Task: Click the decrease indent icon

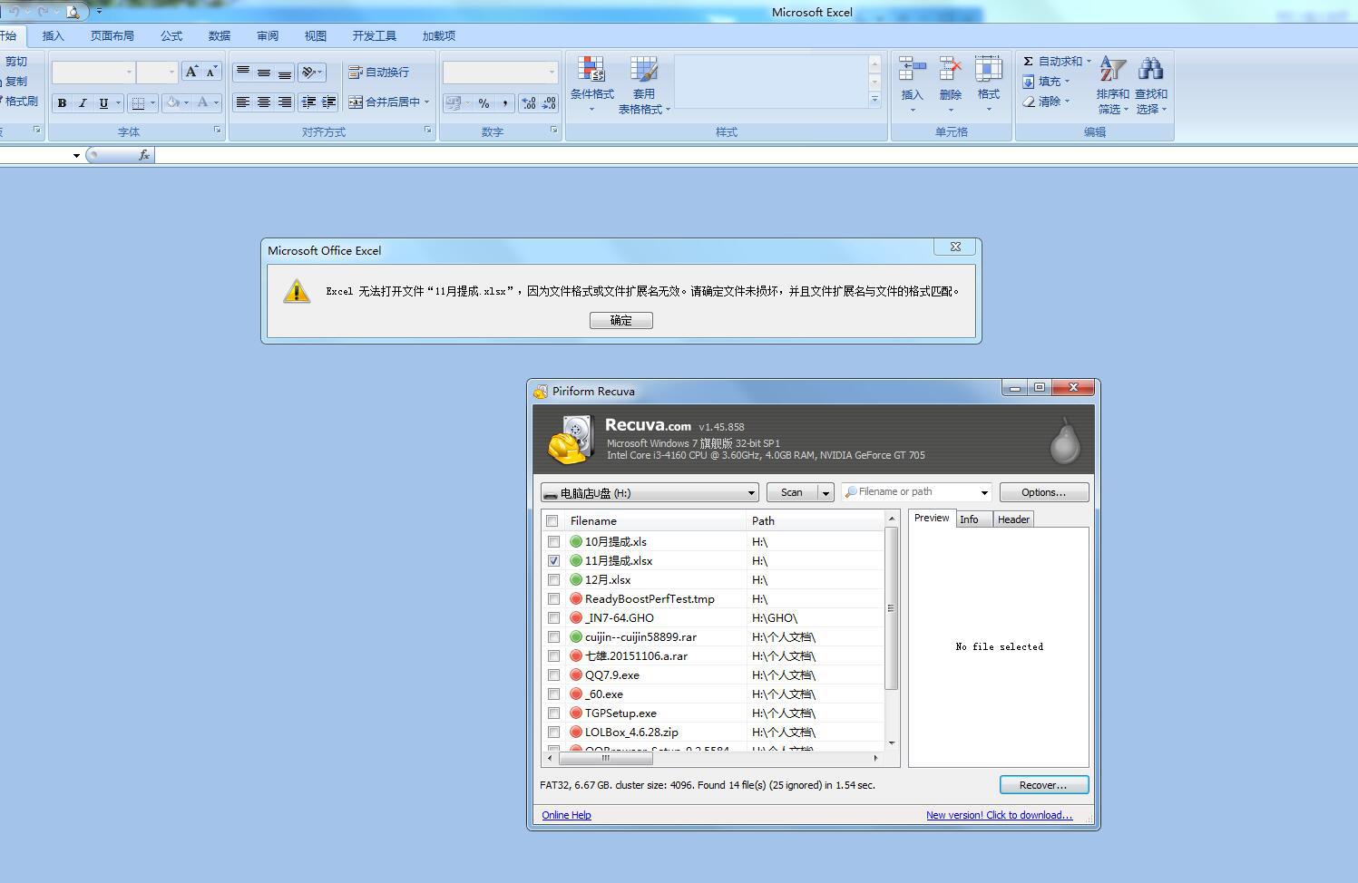Action: (308, 102)
